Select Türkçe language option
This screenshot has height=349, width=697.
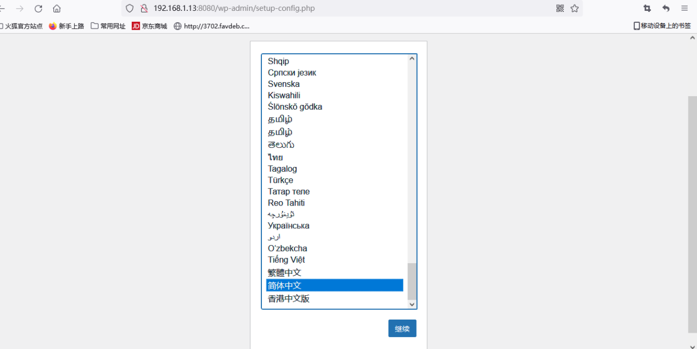[x=334, y=180]
